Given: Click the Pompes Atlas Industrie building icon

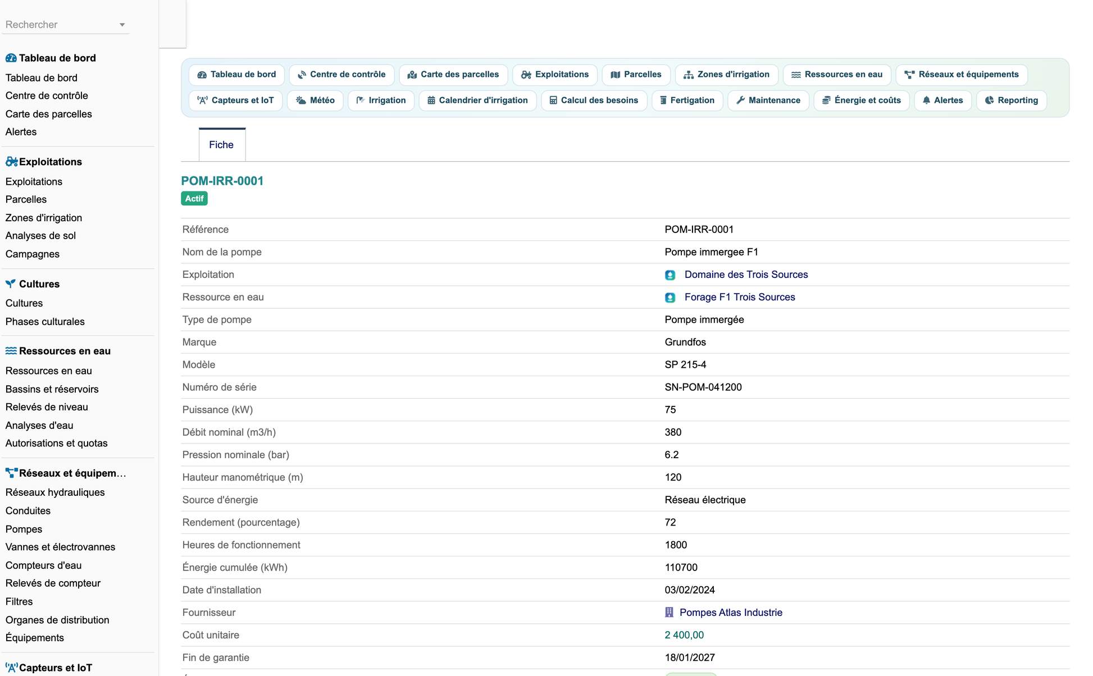Looking at the screenshot, I should (669, 613).
